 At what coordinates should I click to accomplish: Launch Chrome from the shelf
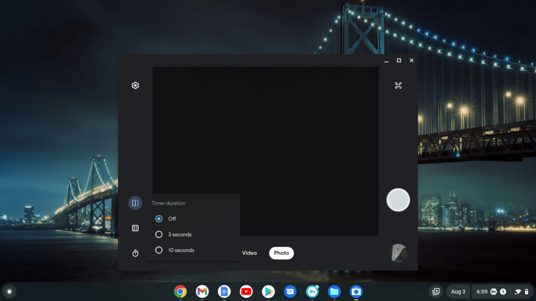(180, 292)
